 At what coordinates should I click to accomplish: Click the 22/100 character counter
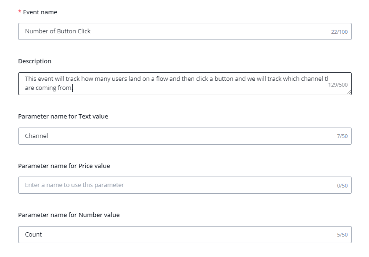[339, 32]
